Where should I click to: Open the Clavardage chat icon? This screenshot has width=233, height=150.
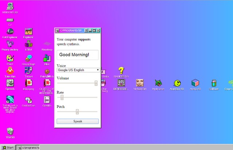(x=28, y=58)
